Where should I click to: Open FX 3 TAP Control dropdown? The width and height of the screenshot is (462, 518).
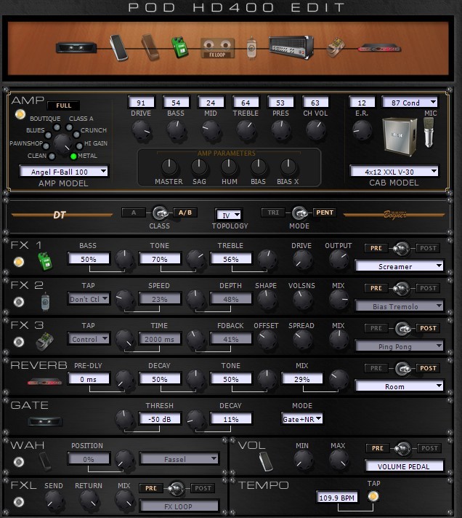(89, 339)
